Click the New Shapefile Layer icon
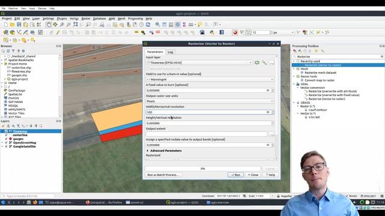 click(19, 32)
